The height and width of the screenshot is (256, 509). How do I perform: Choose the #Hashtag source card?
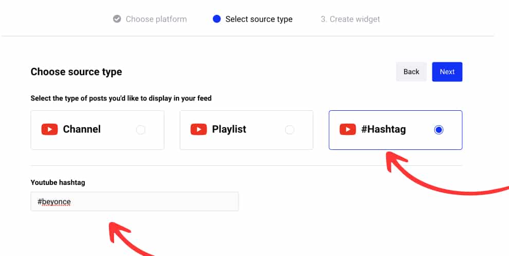(395, 130)
